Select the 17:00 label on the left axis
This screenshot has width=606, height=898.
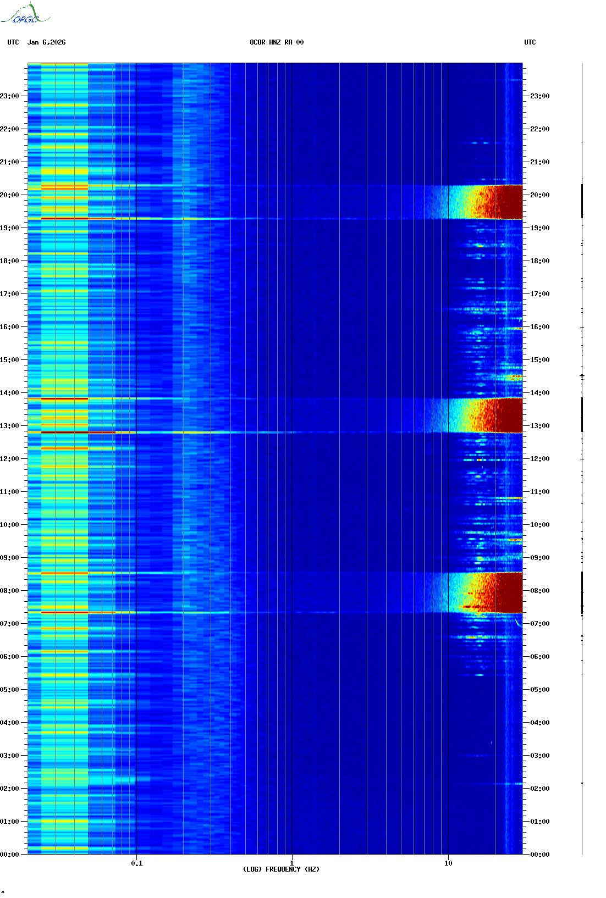click(9, 294)
